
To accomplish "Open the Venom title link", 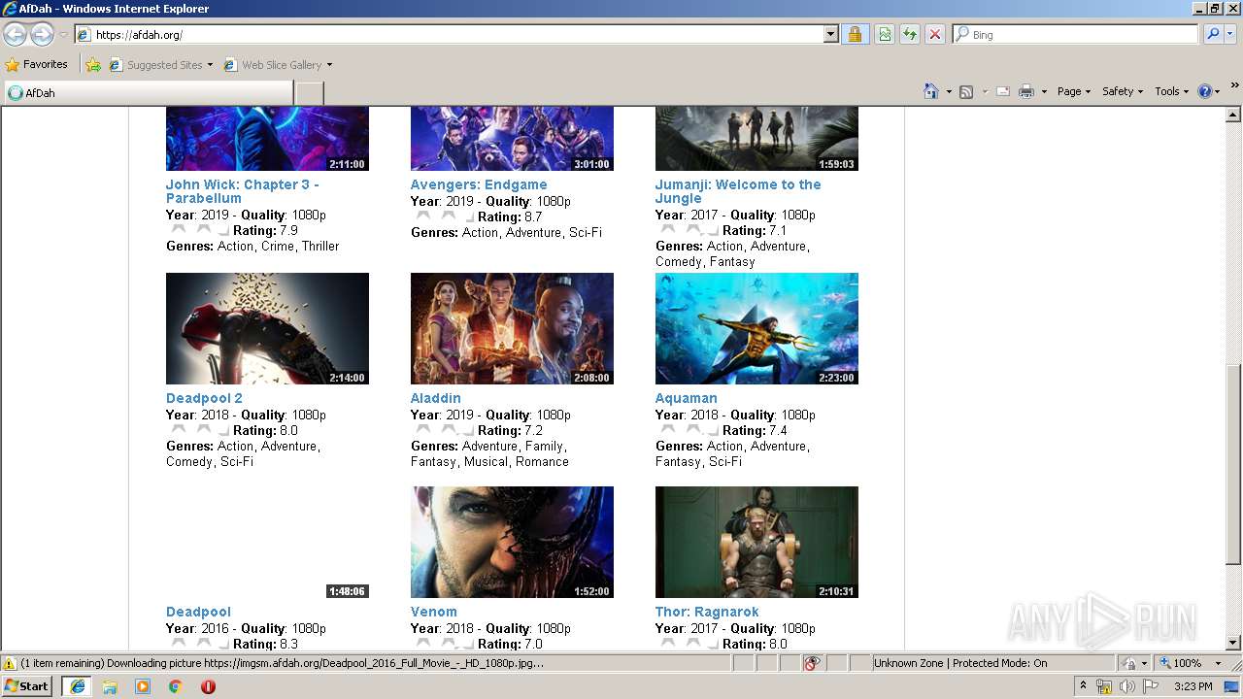I will pos(434,612).
